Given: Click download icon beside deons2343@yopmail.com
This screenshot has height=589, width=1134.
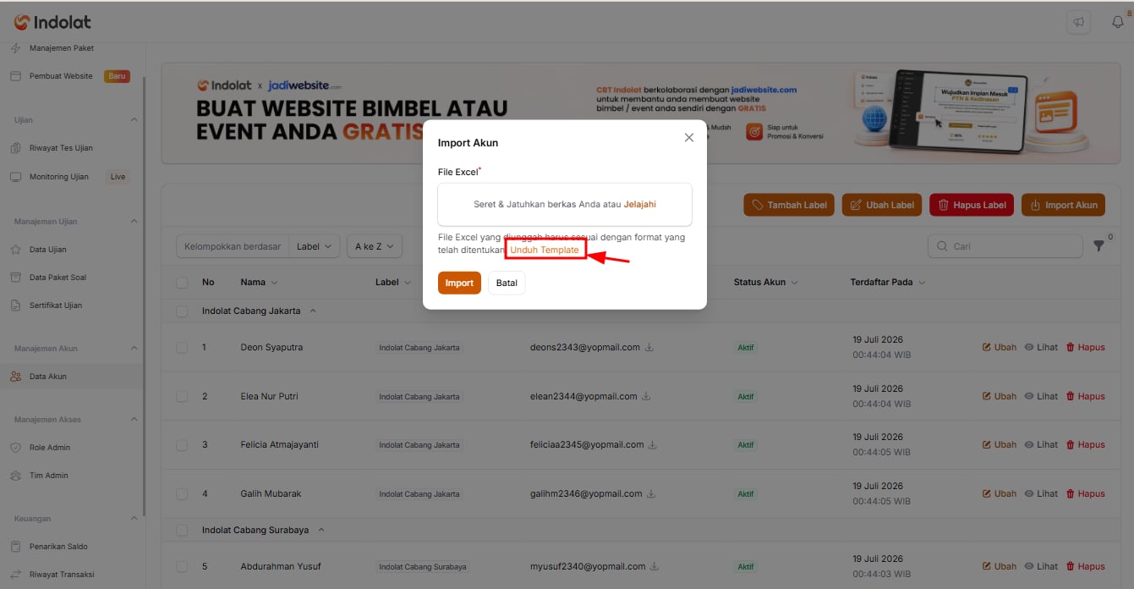Looking at the screenshot, I should pyautogui.click(x=649, y=347).
